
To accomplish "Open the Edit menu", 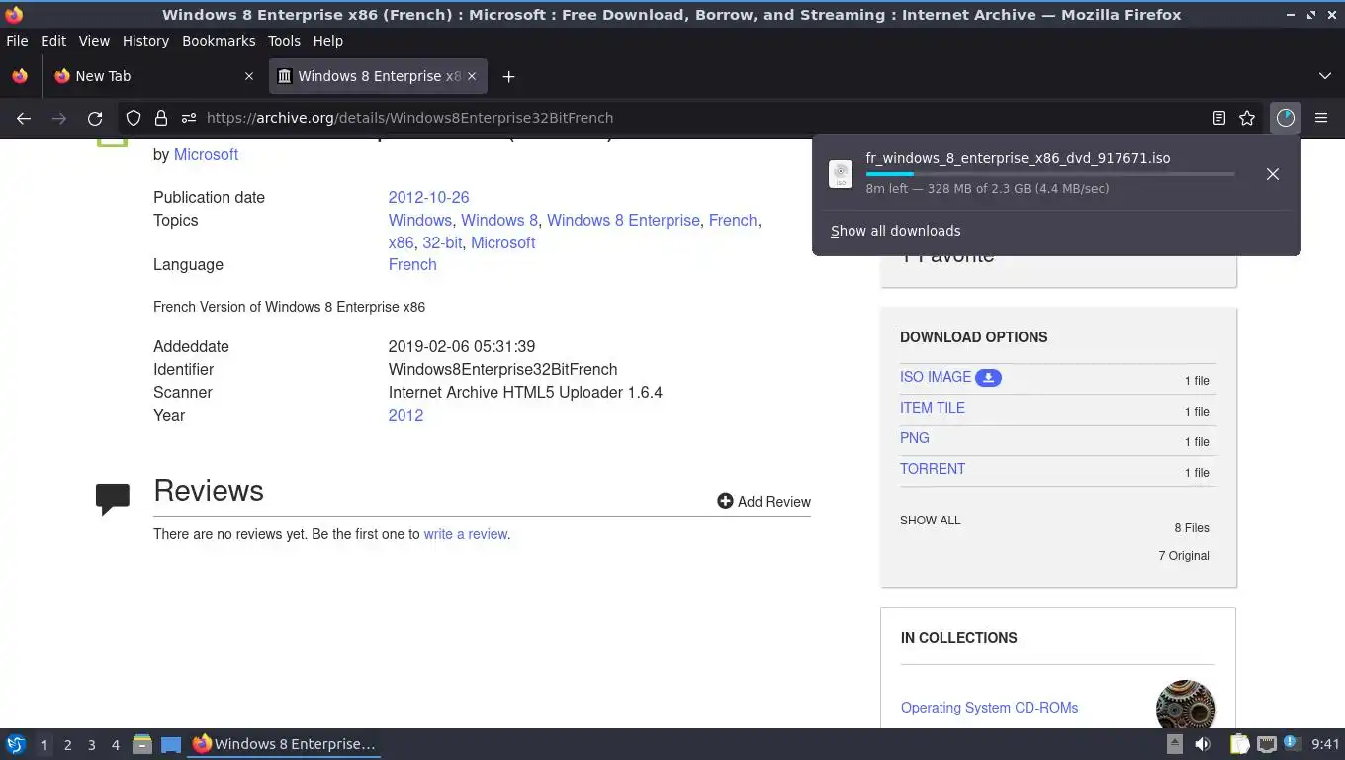I will (x=53, y=41).
